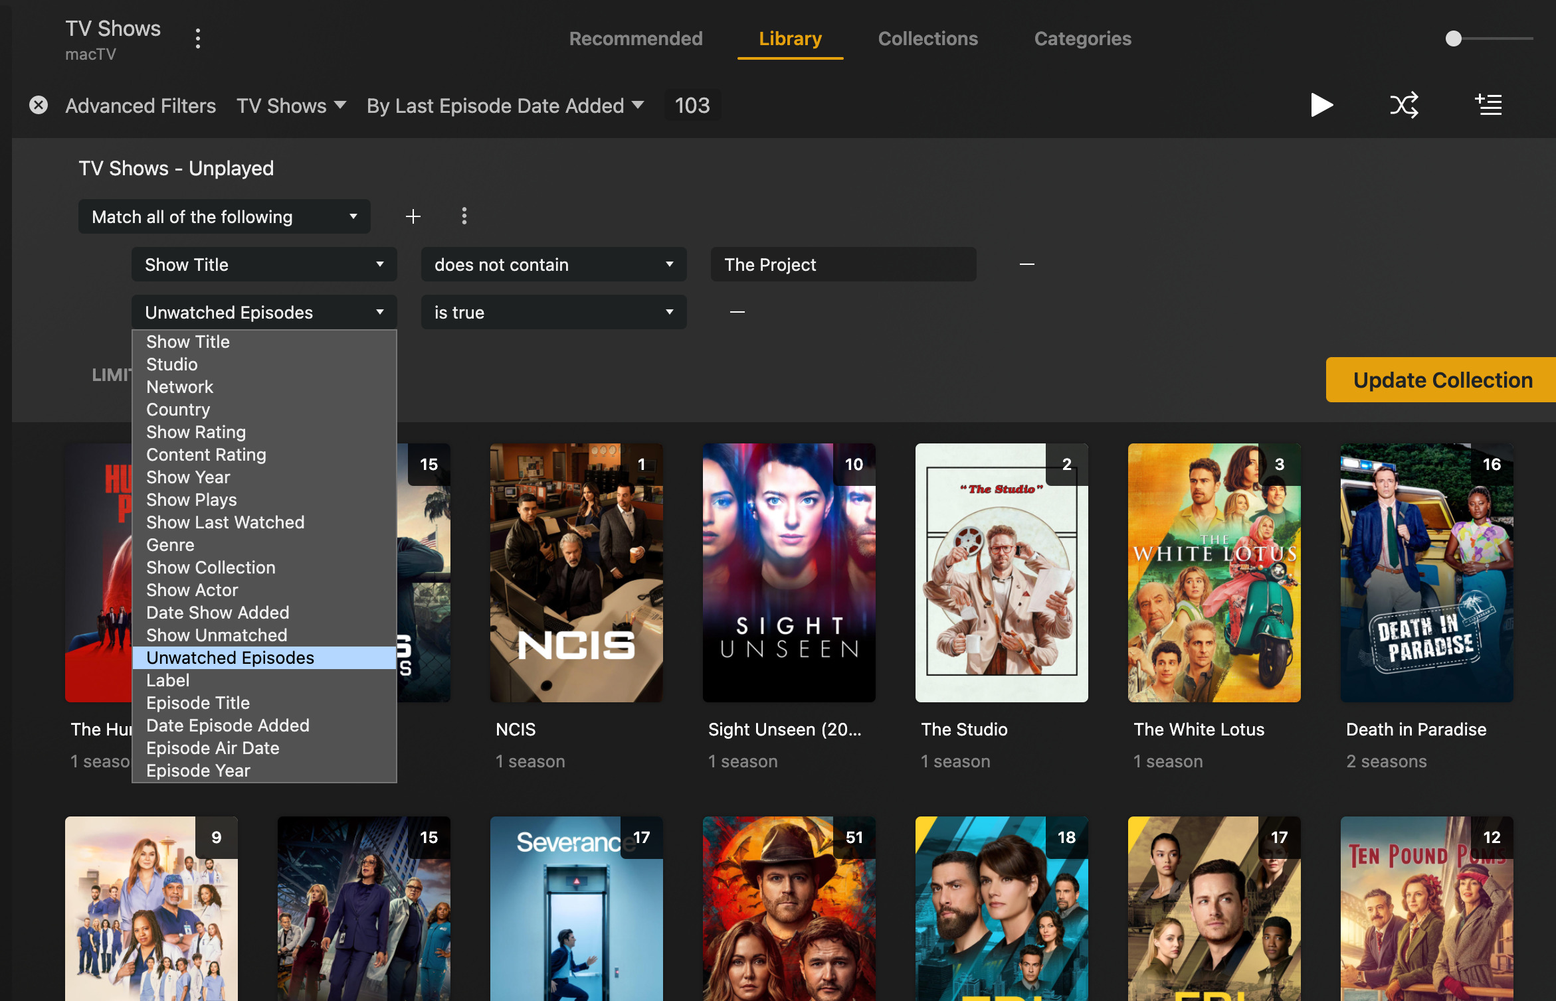Open TV Shows library three-dot menu
1556x1001 pixels.
pyautogui.click(x=197, y=38)
